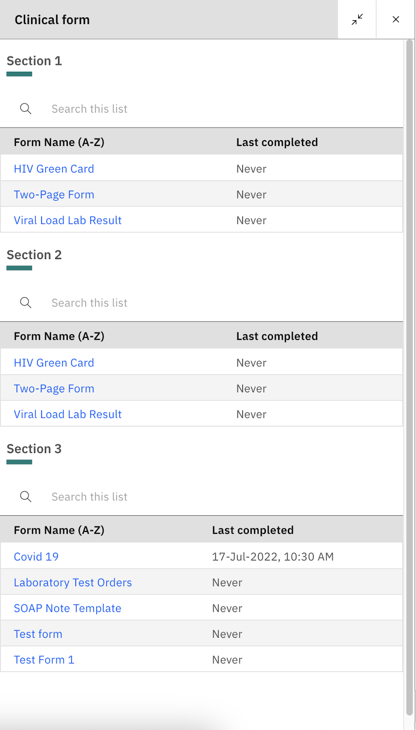The width and height of the screenshot is (416, 730).
Task: Click the Section 2 search magnifier icon
Action: pyautogui.click(x=26, y=302)
